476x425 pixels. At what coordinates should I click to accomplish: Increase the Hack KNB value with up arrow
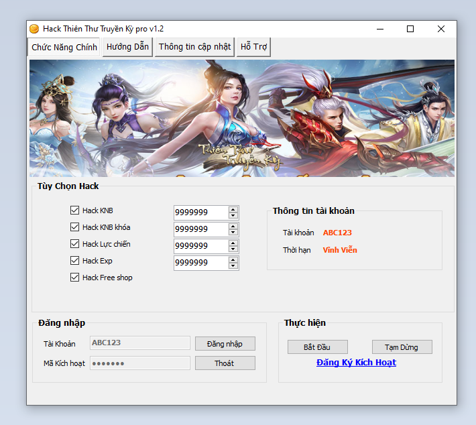tap(233, 209)
